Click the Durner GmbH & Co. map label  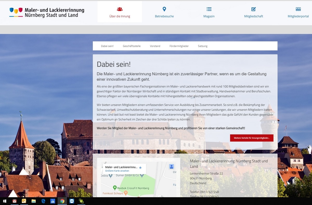pos(127,176)
